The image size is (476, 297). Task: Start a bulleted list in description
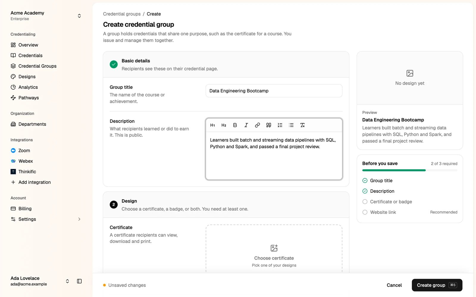point(291,125)
